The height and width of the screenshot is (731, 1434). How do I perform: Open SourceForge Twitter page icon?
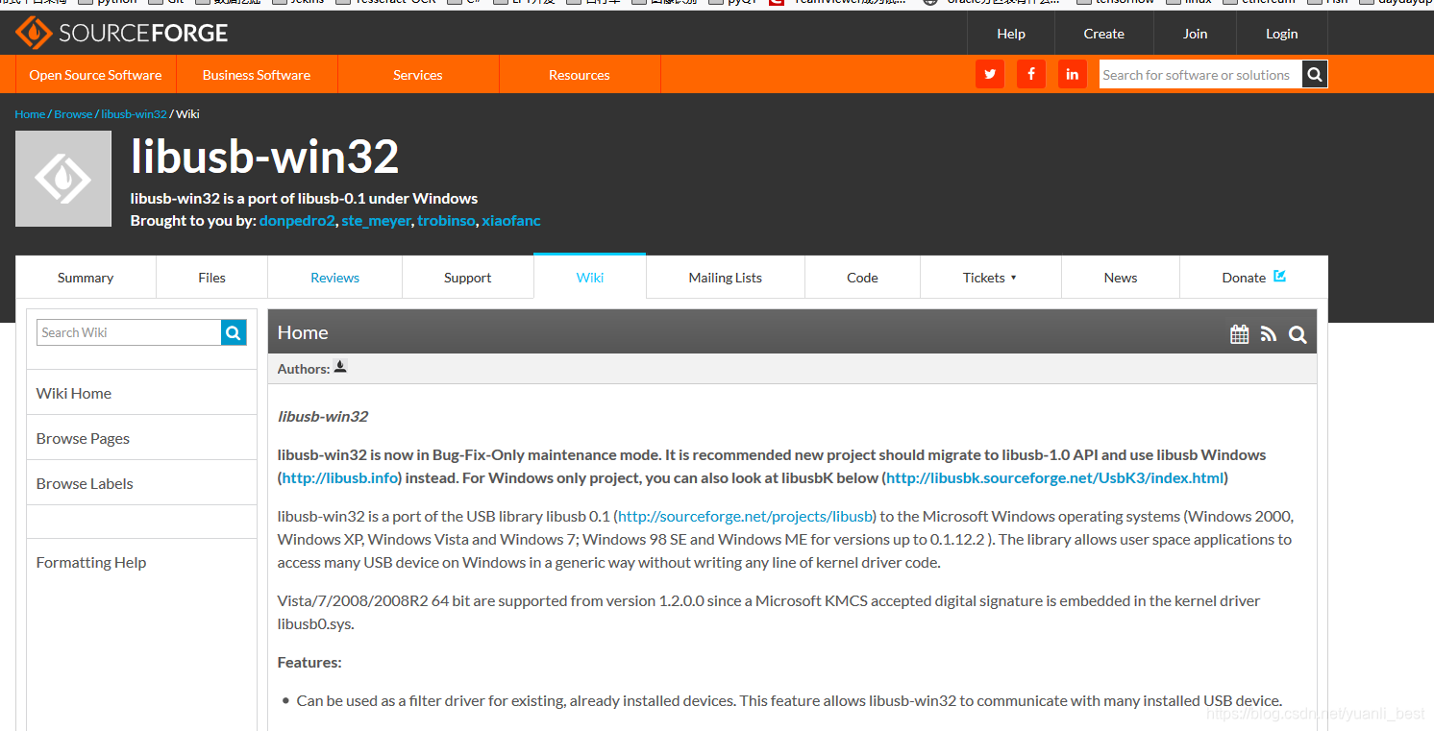990,74
